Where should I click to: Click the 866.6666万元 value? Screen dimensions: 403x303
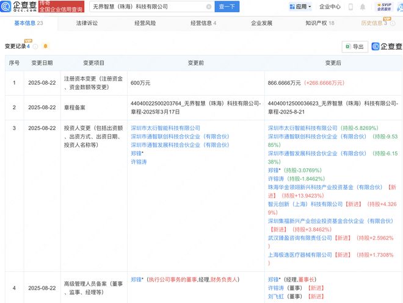[285, 83]
